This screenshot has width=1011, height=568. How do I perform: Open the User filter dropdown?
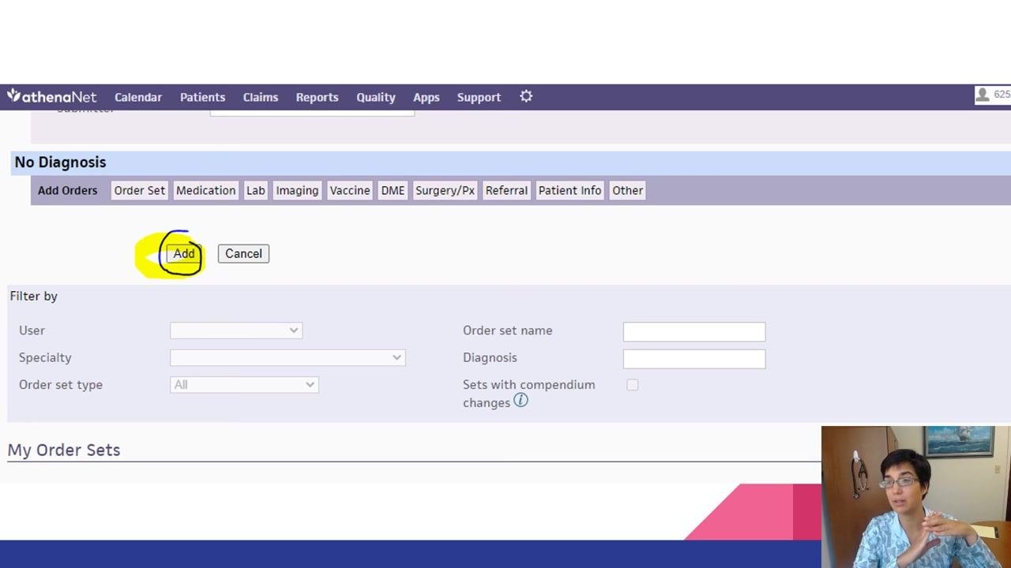click(236, 331)
